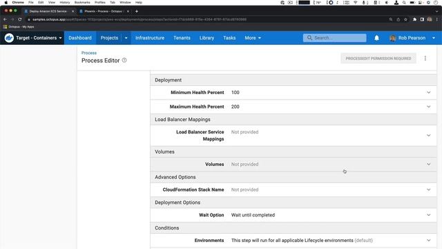Click the search magnifier icon in Octopus

tap(309, 37)
